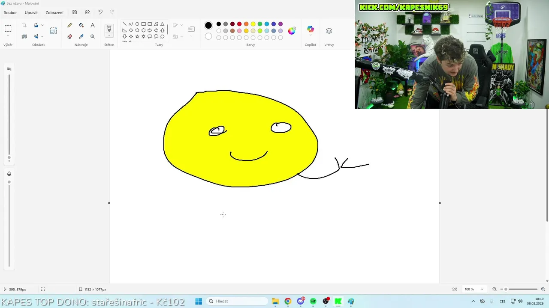Click the Share icon
This screenshot has width=549, height=308.
pos(87,12)
